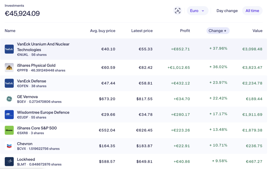Viewport: 269px width, 169px height.
Task: Click the iShares Physical Gold bar icon
Action: pos(9,67)
